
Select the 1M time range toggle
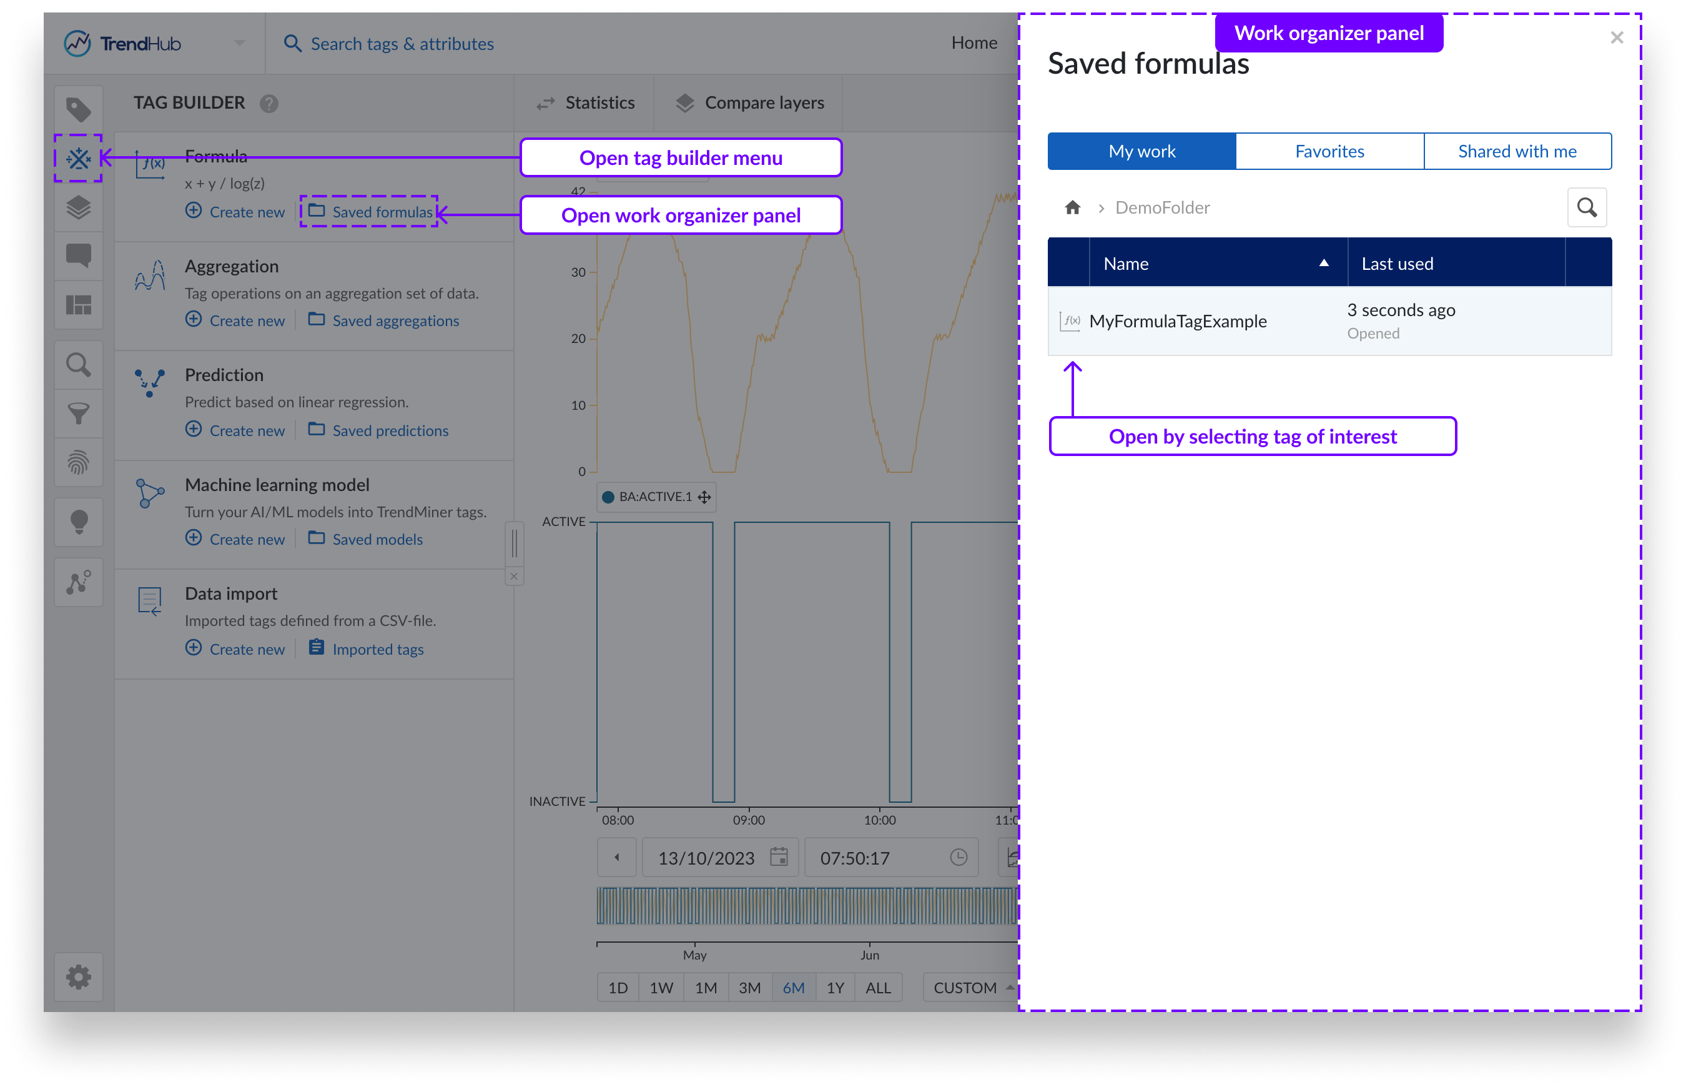706,988
